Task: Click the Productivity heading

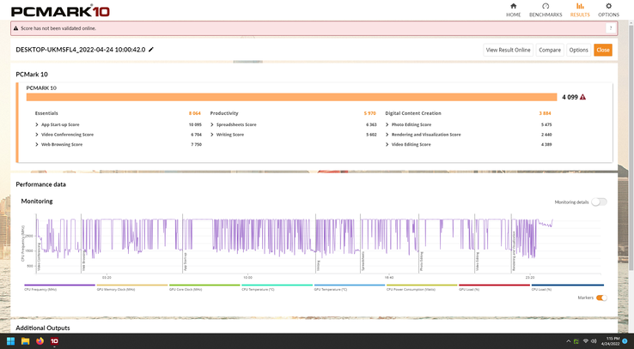Action: click(x=224, y=113)
